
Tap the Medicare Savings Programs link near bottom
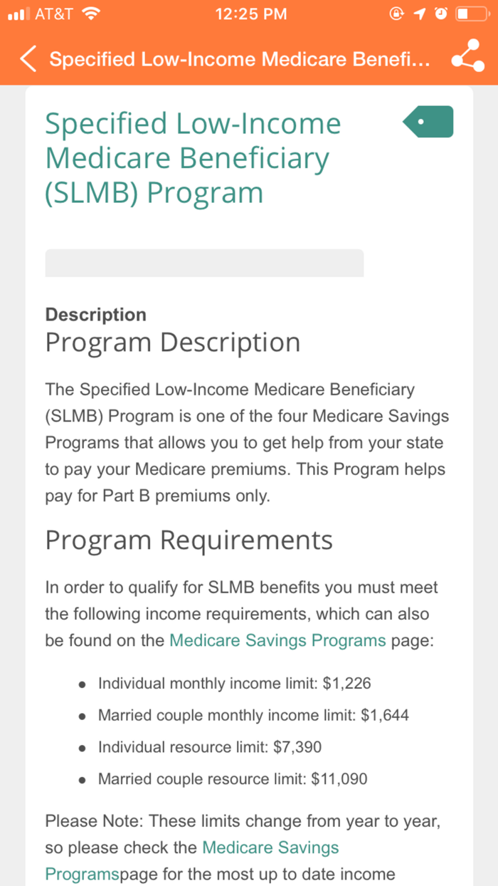(270, 848)
